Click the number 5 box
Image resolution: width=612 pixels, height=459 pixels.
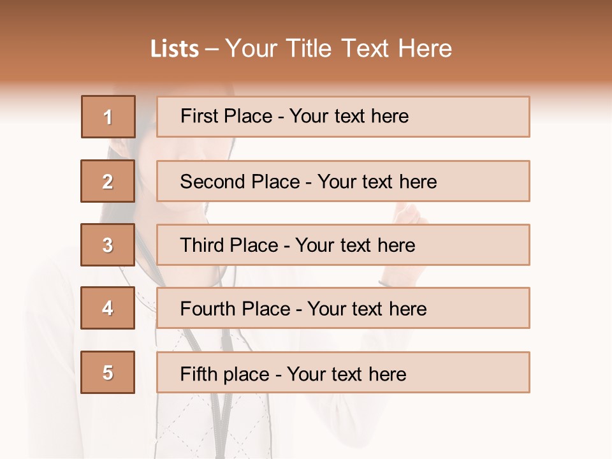(x=108, y=372)
